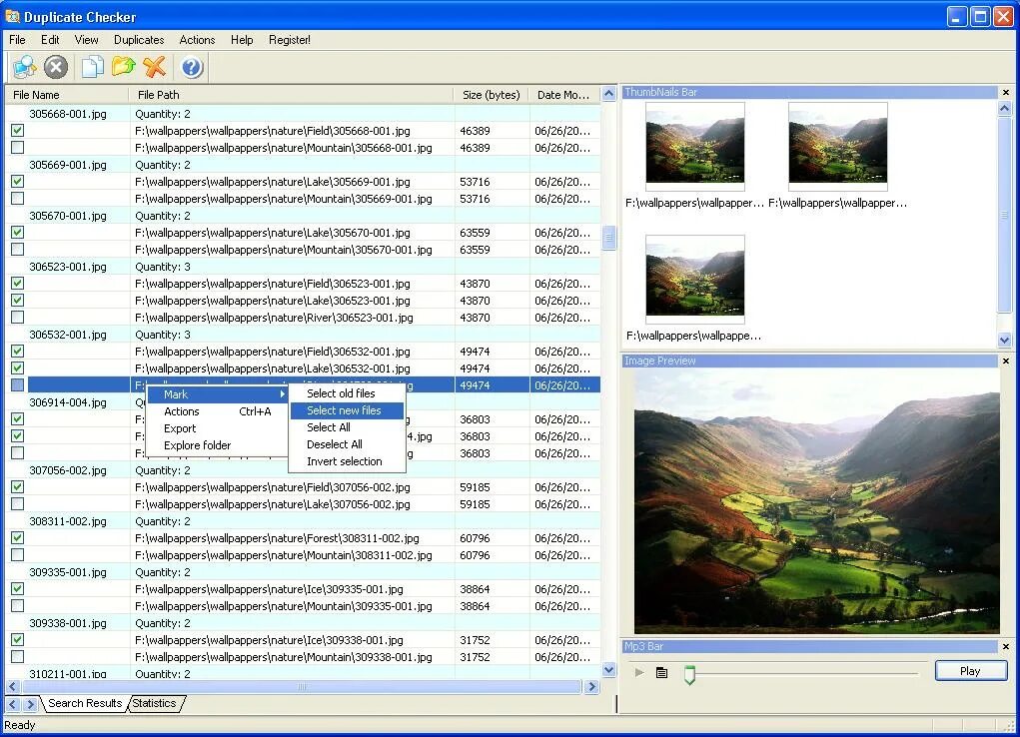
Task: Click the copy files toolbar icon
Action: [x=92, y=67]
